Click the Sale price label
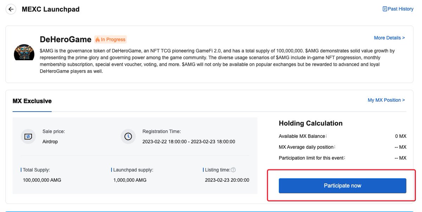Screen dimensions: 422x212 click(x=54, y=131)
